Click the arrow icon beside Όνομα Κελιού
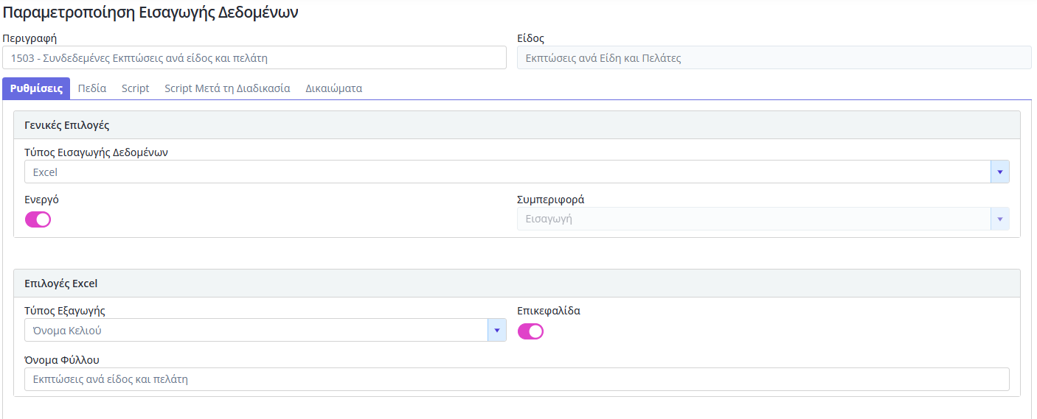The height and width of the screenshot is (419, 1037). [496, 331]
